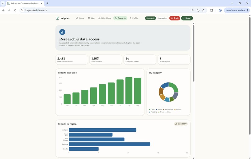The width and height of the screenshot is (251, 159).
Task: Click the 2,481 Observations / month card
Action: pos(72,60)
